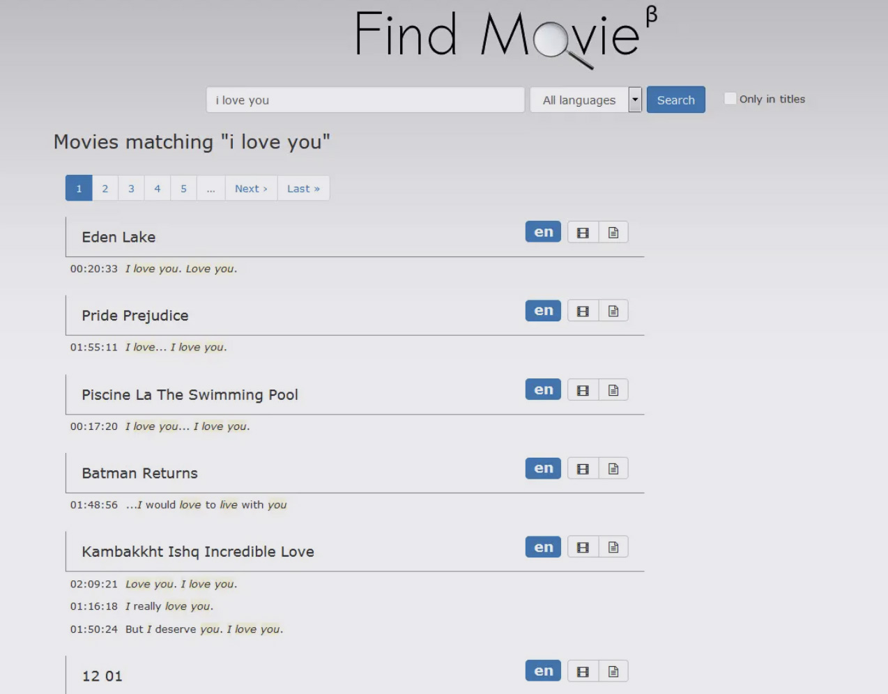This screenshot has width=888, height=694.
Task: Click the Next page link
Action: click(251, 189)
